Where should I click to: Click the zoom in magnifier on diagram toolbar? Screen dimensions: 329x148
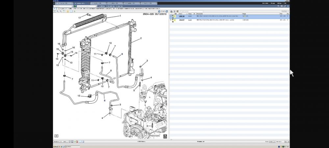[57, 11]
